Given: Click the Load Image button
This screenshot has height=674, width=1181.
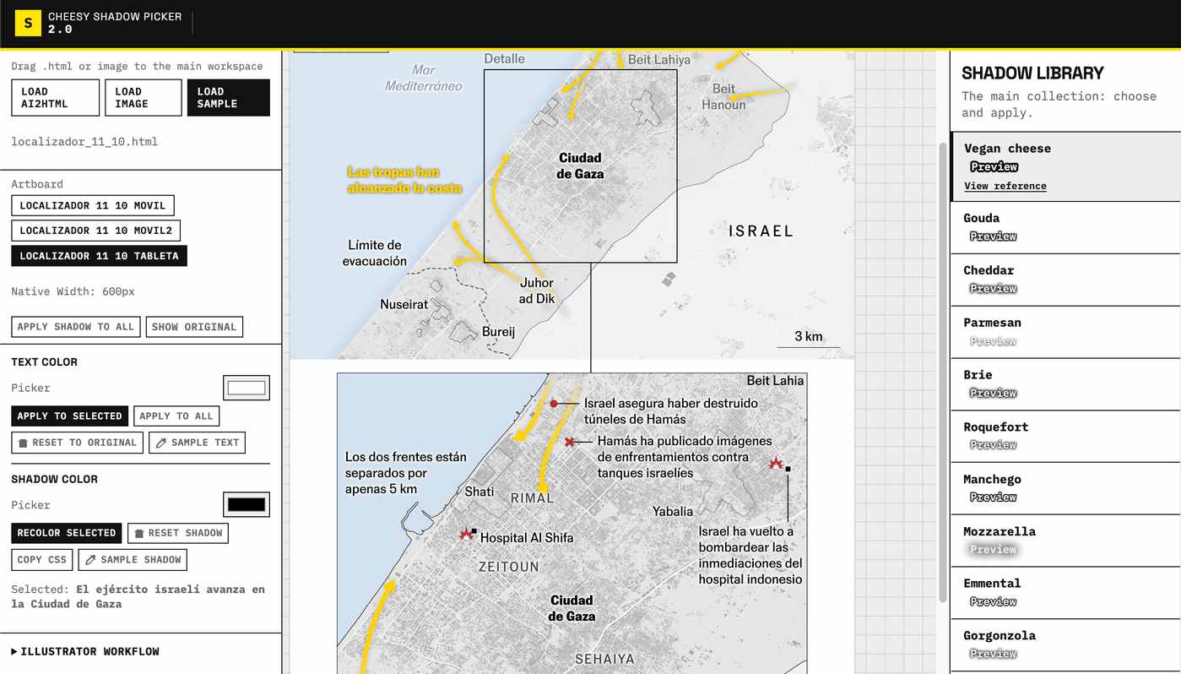Looking at the screenshot, I should (144, 98).
